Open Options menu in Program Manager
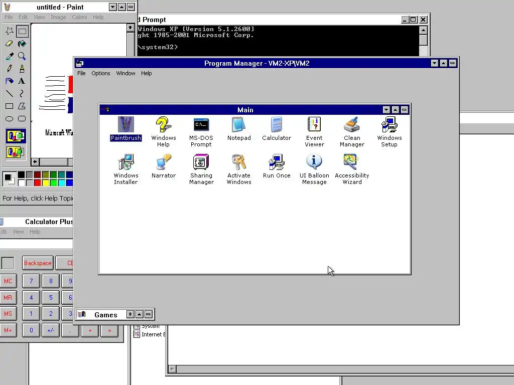This screenshot has height=385, width=514. [x=100, y=73]
